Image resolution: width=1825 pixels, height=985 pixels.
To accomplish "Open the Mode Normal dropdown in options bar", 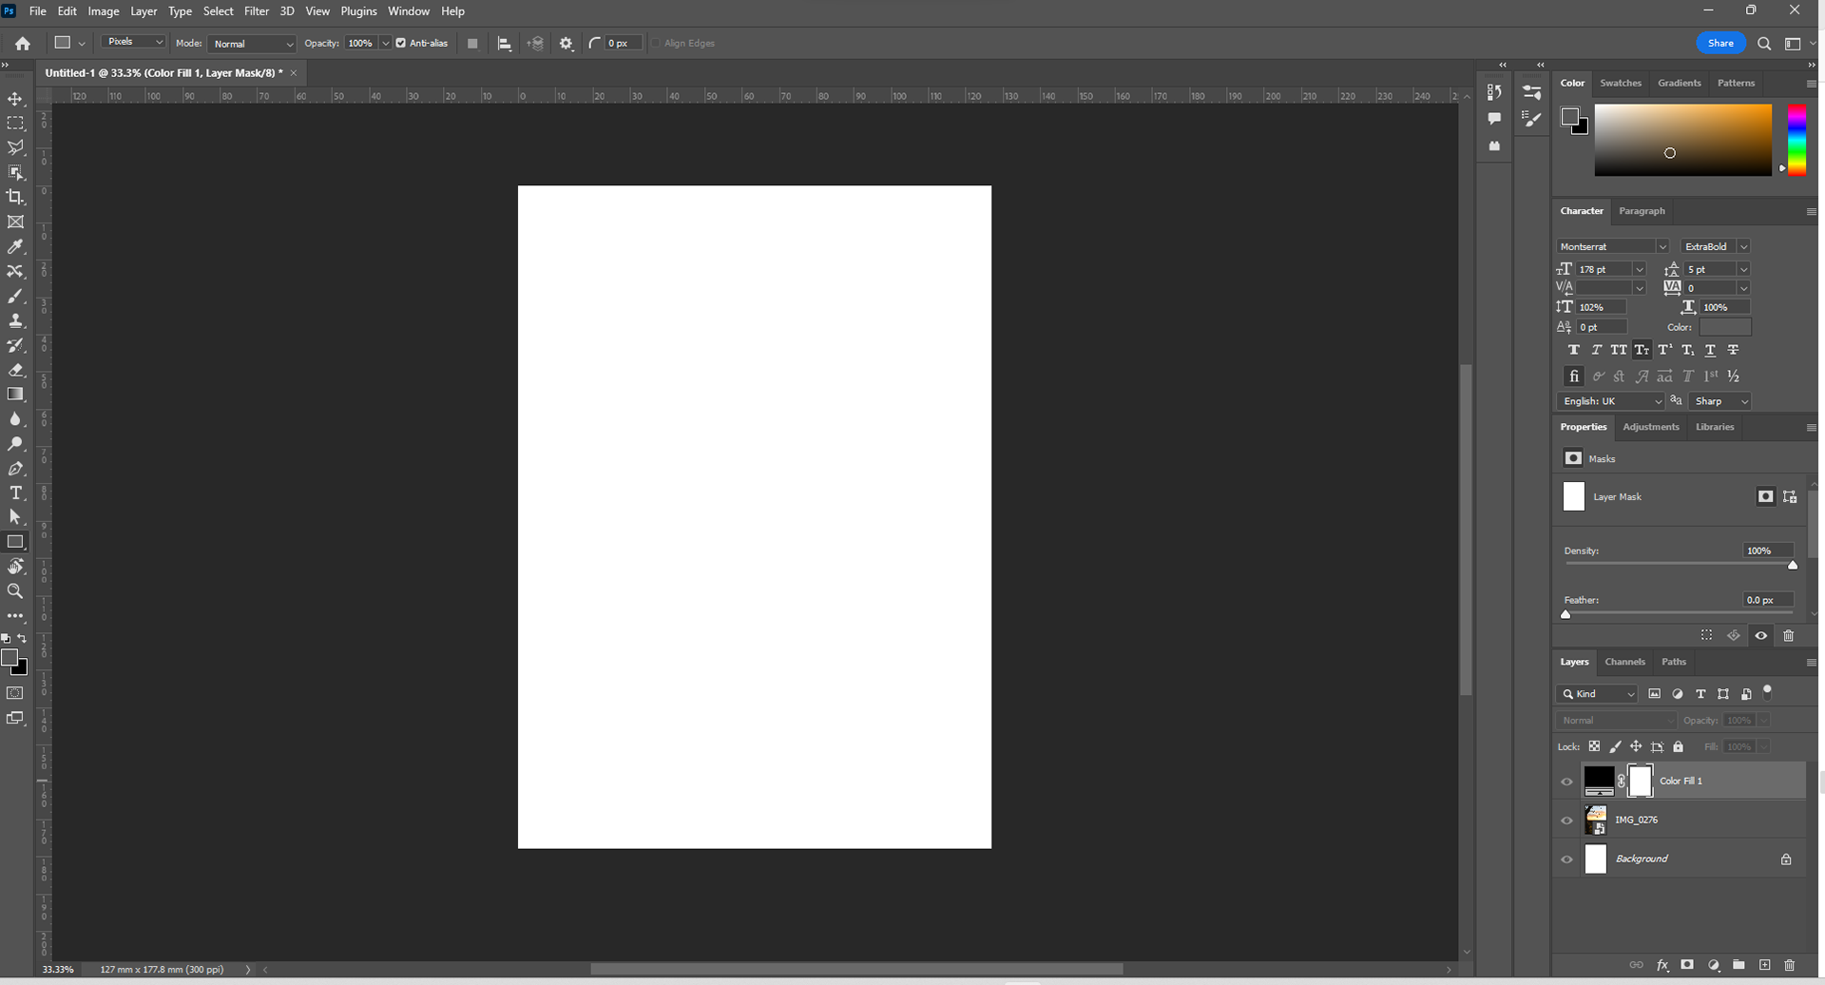I will (252, 44).
